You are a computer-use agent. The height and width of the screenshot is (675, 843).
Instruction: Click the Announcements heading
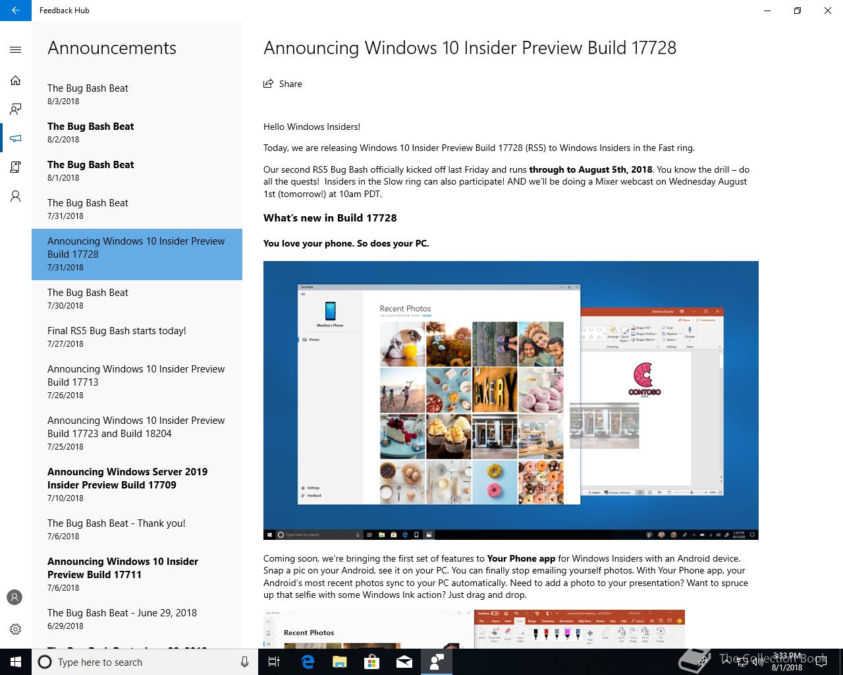click(x=112, y=48)
